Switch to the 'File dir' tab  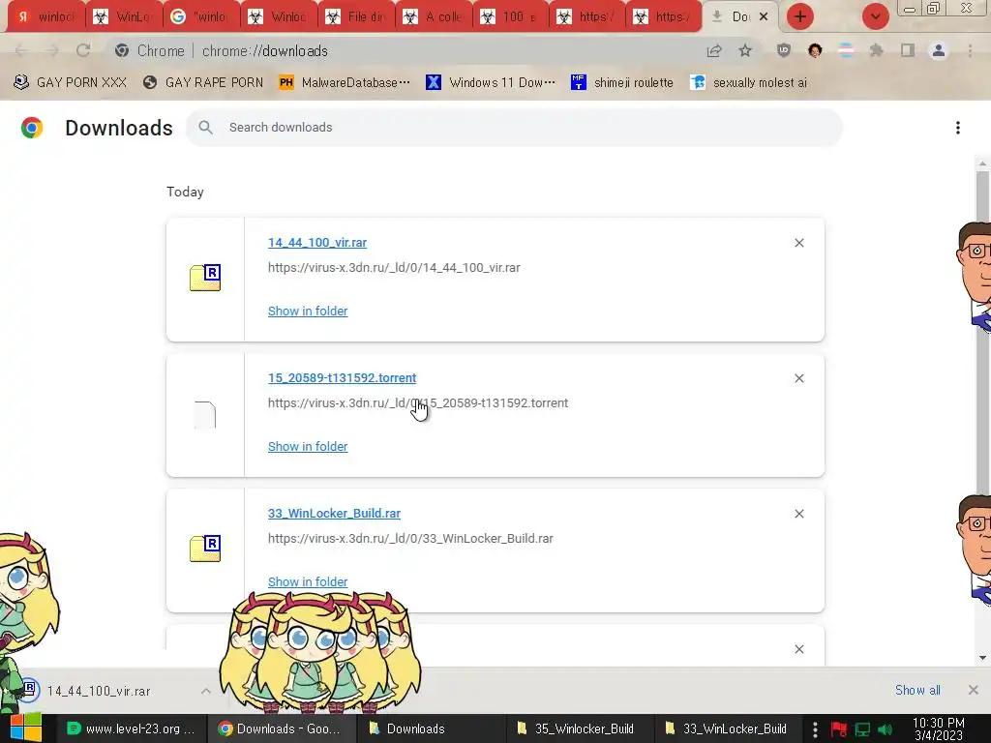(356, 17)
